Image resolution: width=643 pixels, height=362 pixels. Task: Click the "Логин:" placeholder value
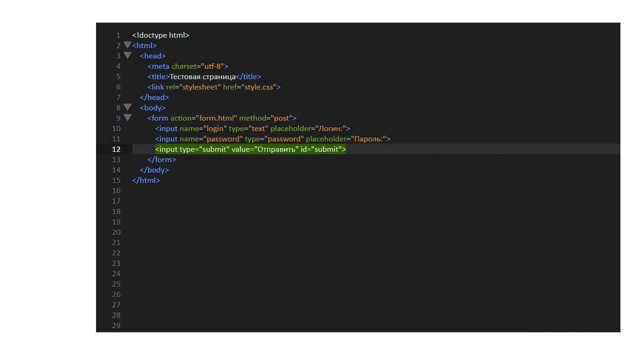pos(330,129)
